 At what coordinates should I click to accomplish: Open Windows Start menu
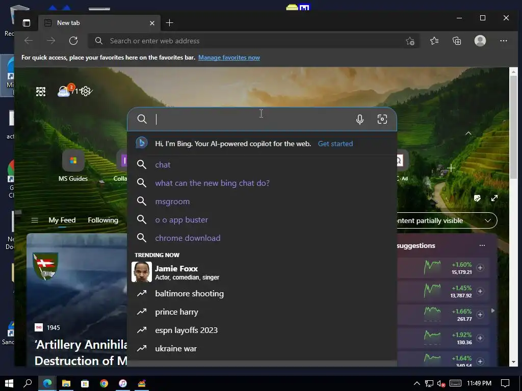(9, 383)
